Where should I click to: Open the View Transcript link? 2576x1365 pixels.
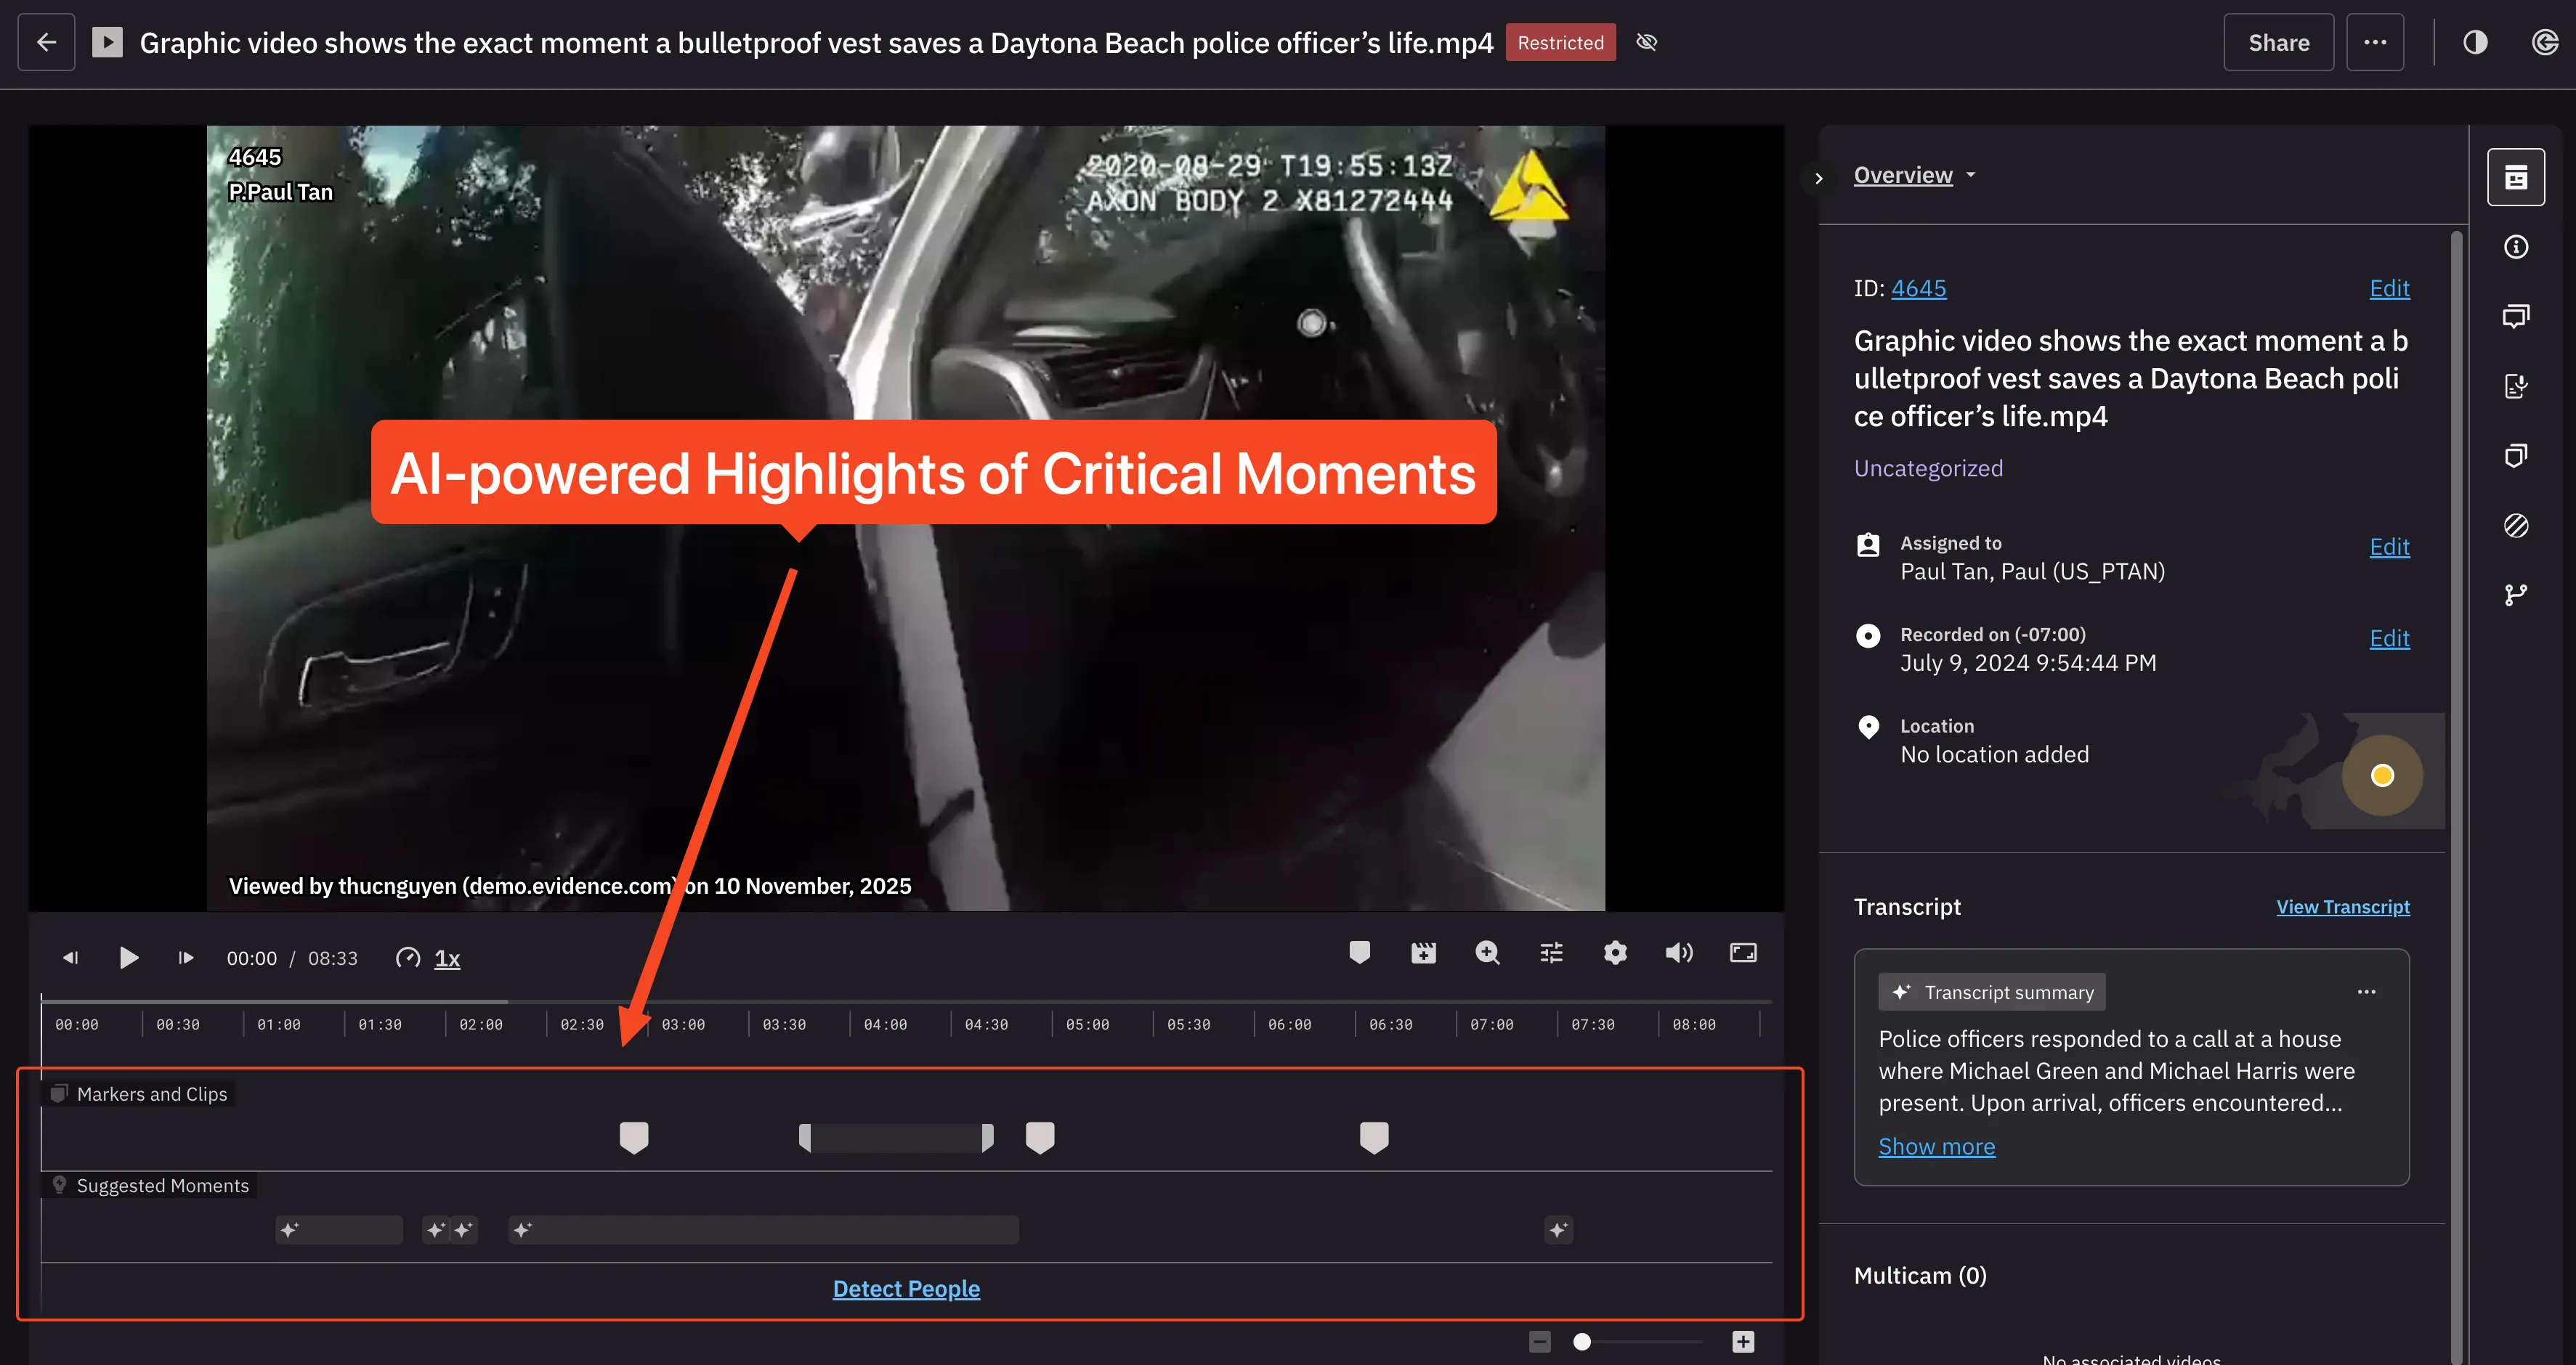[2343, 906]
